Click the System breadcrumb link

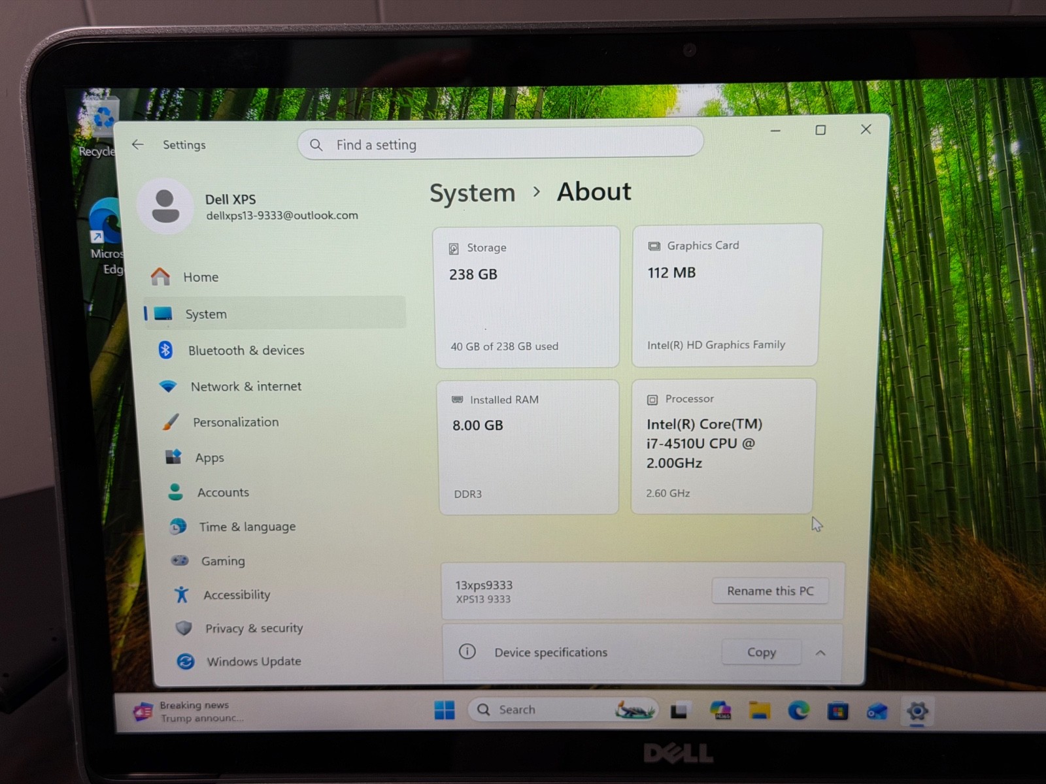click(x=472, y=193)
